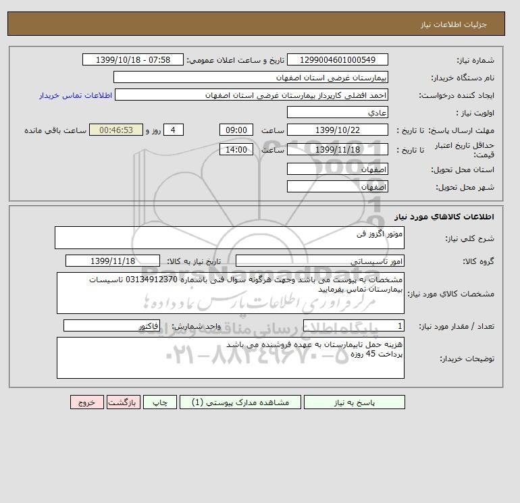520x503 pixels.
Task: Click the response deadline time 09:00
Action: click(236, 130)
